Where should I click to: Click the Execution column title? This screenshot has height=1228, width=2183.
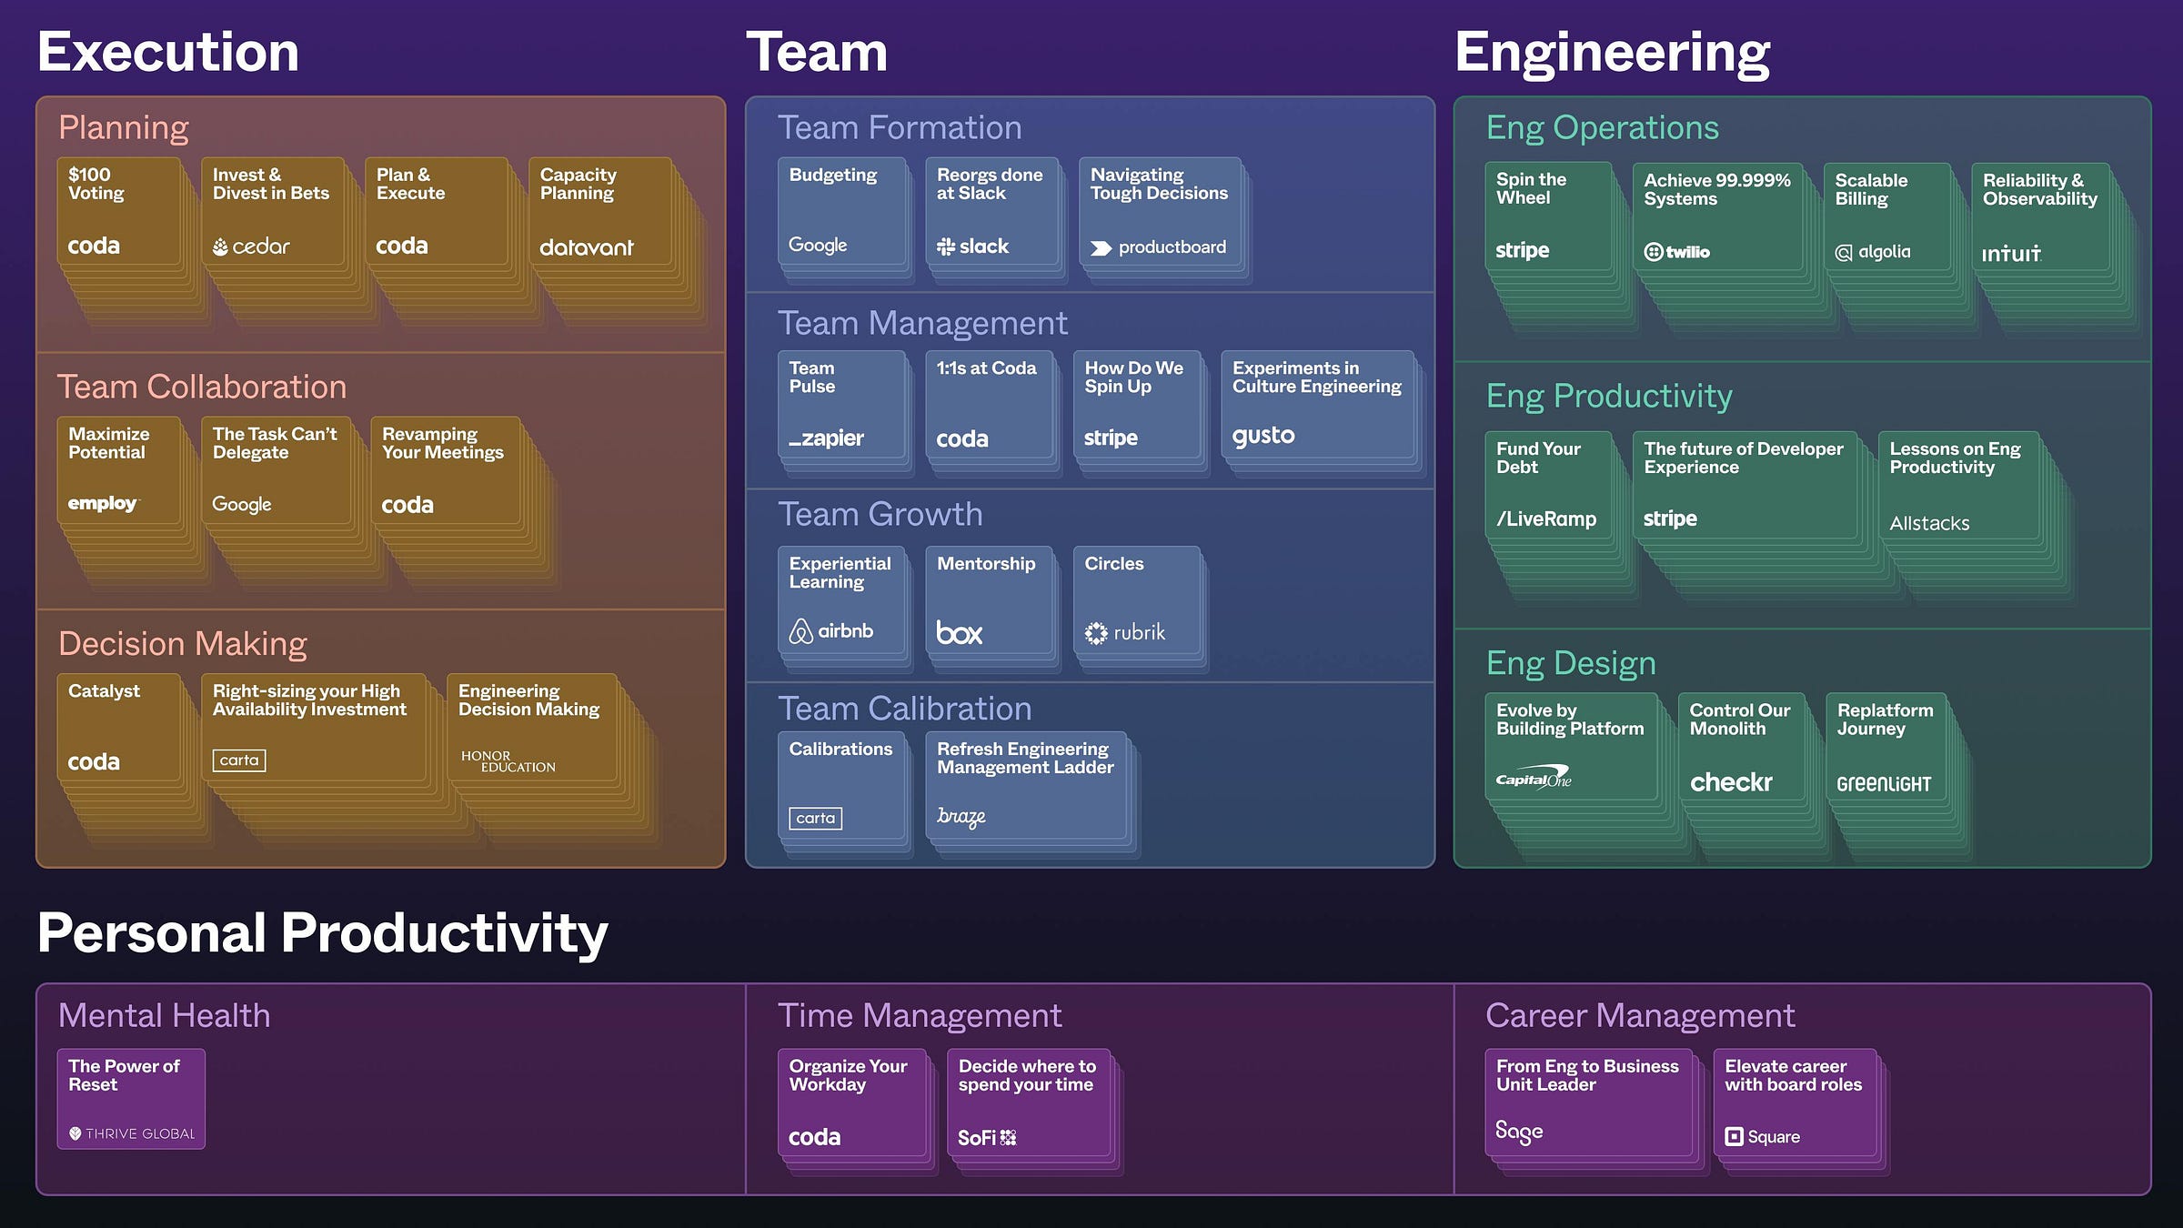pyautogui.click(x=168, y=52)
